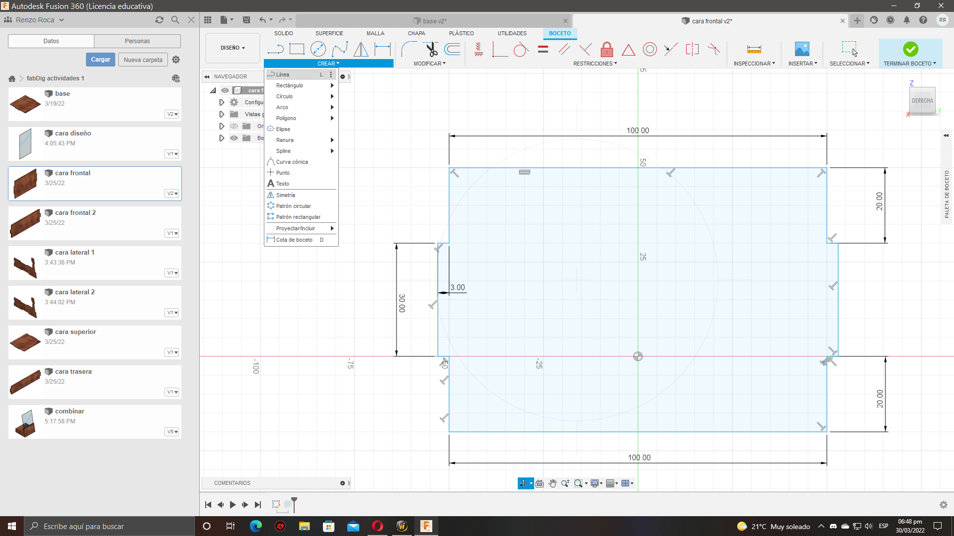
Task: Select the Offset tool icon
Action: [452, 49]
